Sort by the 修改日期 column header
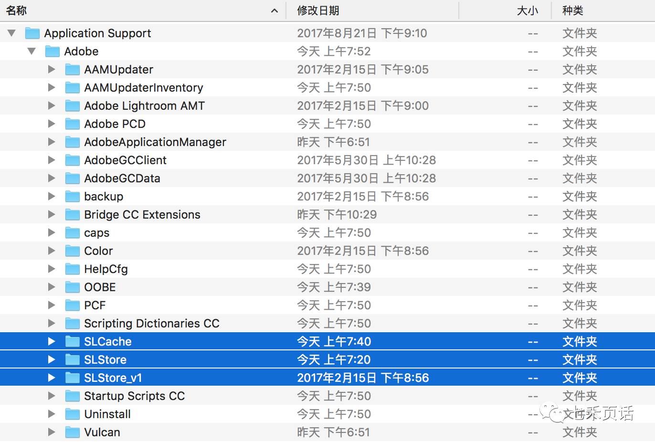This screenshot has width=655, height=442. pos(318,11)
